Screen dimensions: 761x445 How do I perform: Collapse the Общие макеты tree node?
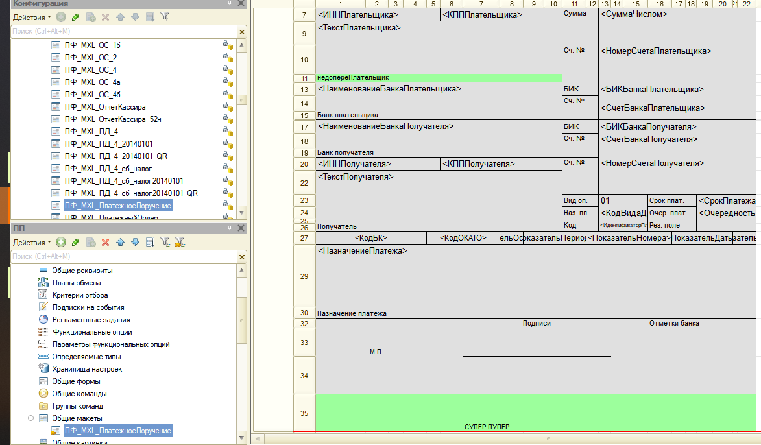pyautogui.click(x=30, y=418)
